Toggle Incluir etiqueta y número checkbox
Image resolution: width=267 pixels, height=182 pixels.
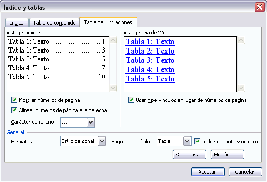point(197,141)
